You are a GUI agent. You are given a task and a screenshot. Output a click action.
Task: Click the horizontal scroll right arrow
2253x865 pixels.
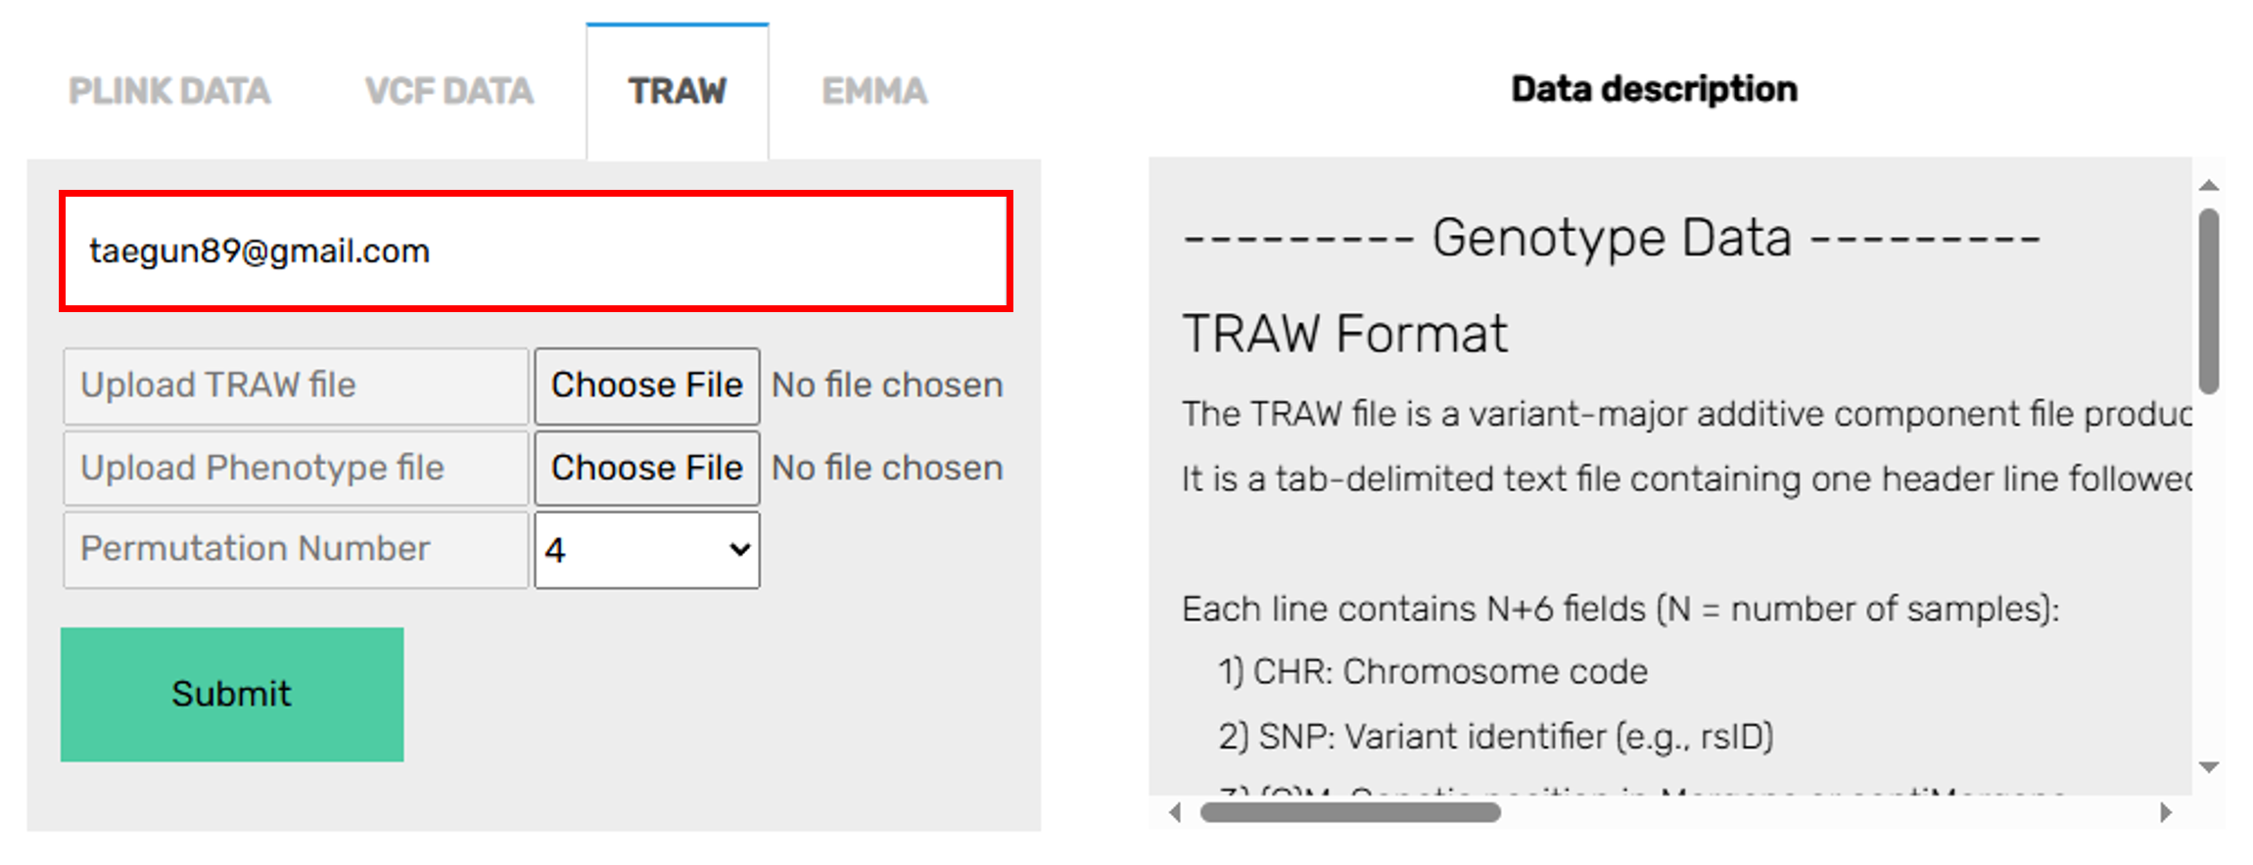pyautogui.click(x=2166, y=812)
